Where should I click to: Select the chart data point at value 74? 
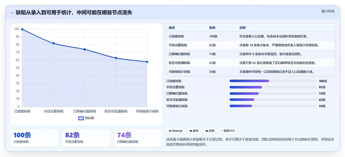click(85, 49)
